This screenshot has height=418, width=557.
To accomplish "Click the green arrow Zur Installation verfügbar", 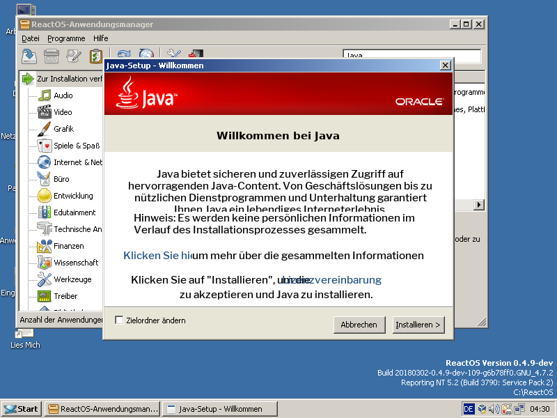I will pyautogui.click(x=28, y=79).
